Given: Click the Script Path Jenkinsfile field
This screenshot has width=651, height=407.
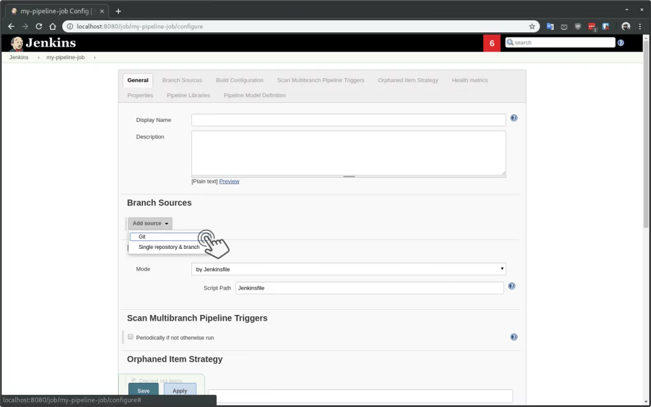Looking at the screenshot, I should tap(369, 288).
